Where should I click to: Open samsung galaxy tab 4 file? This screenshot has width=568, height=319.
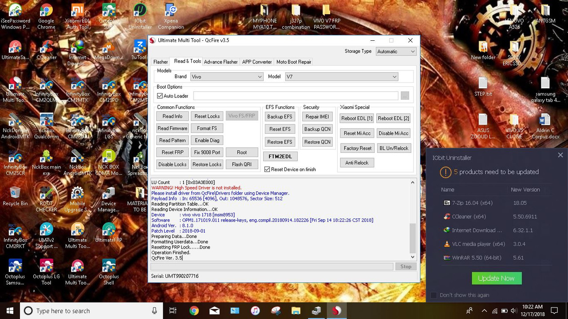coord(545,90)
